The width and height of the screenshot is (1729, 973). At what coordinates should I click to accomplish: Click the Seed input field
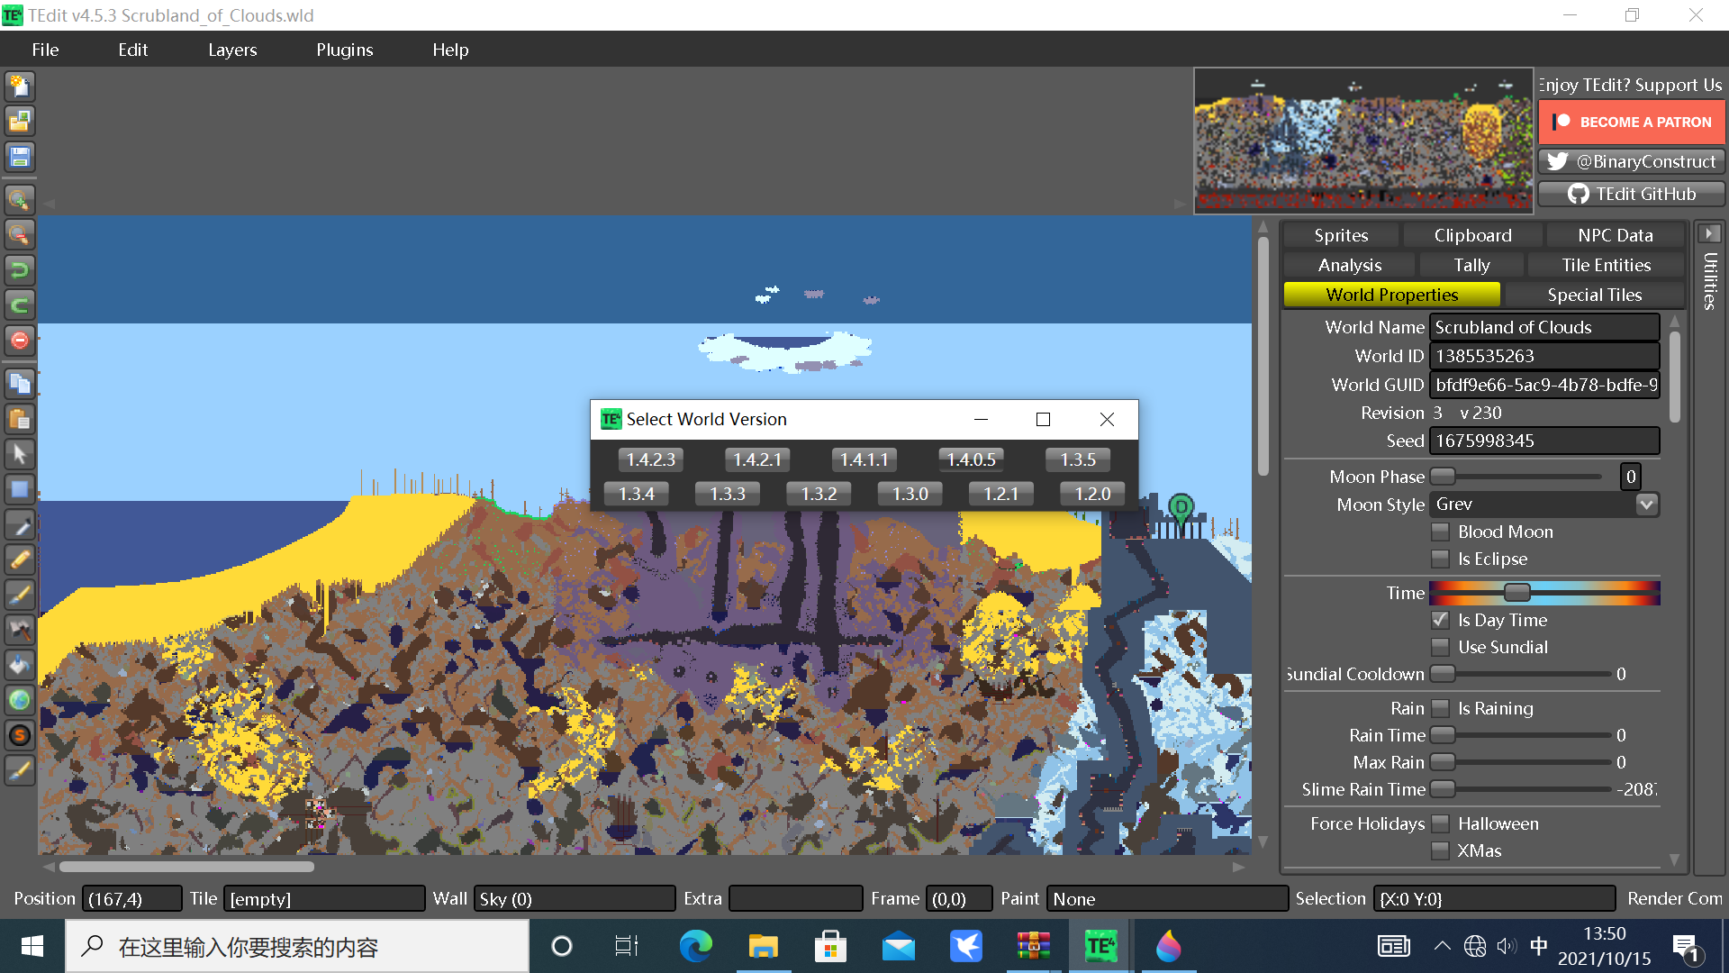(1545, 441)
